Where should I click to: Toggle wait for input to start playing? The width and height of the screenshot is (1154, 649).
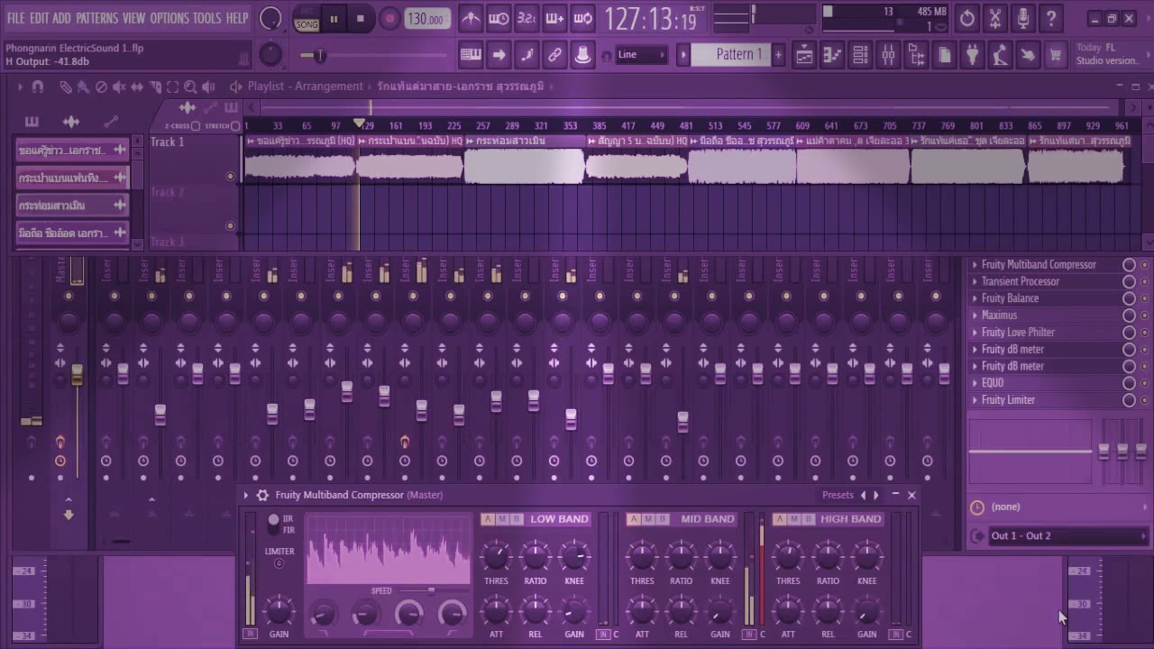499,18
